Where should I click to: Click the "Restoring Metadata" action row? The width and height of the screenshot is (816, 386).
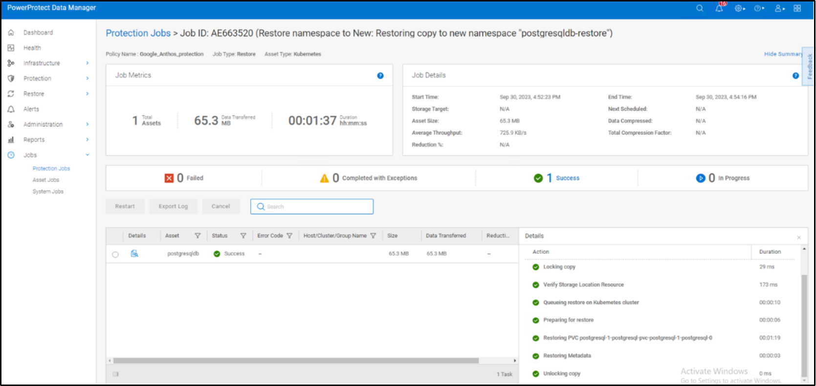661,356
